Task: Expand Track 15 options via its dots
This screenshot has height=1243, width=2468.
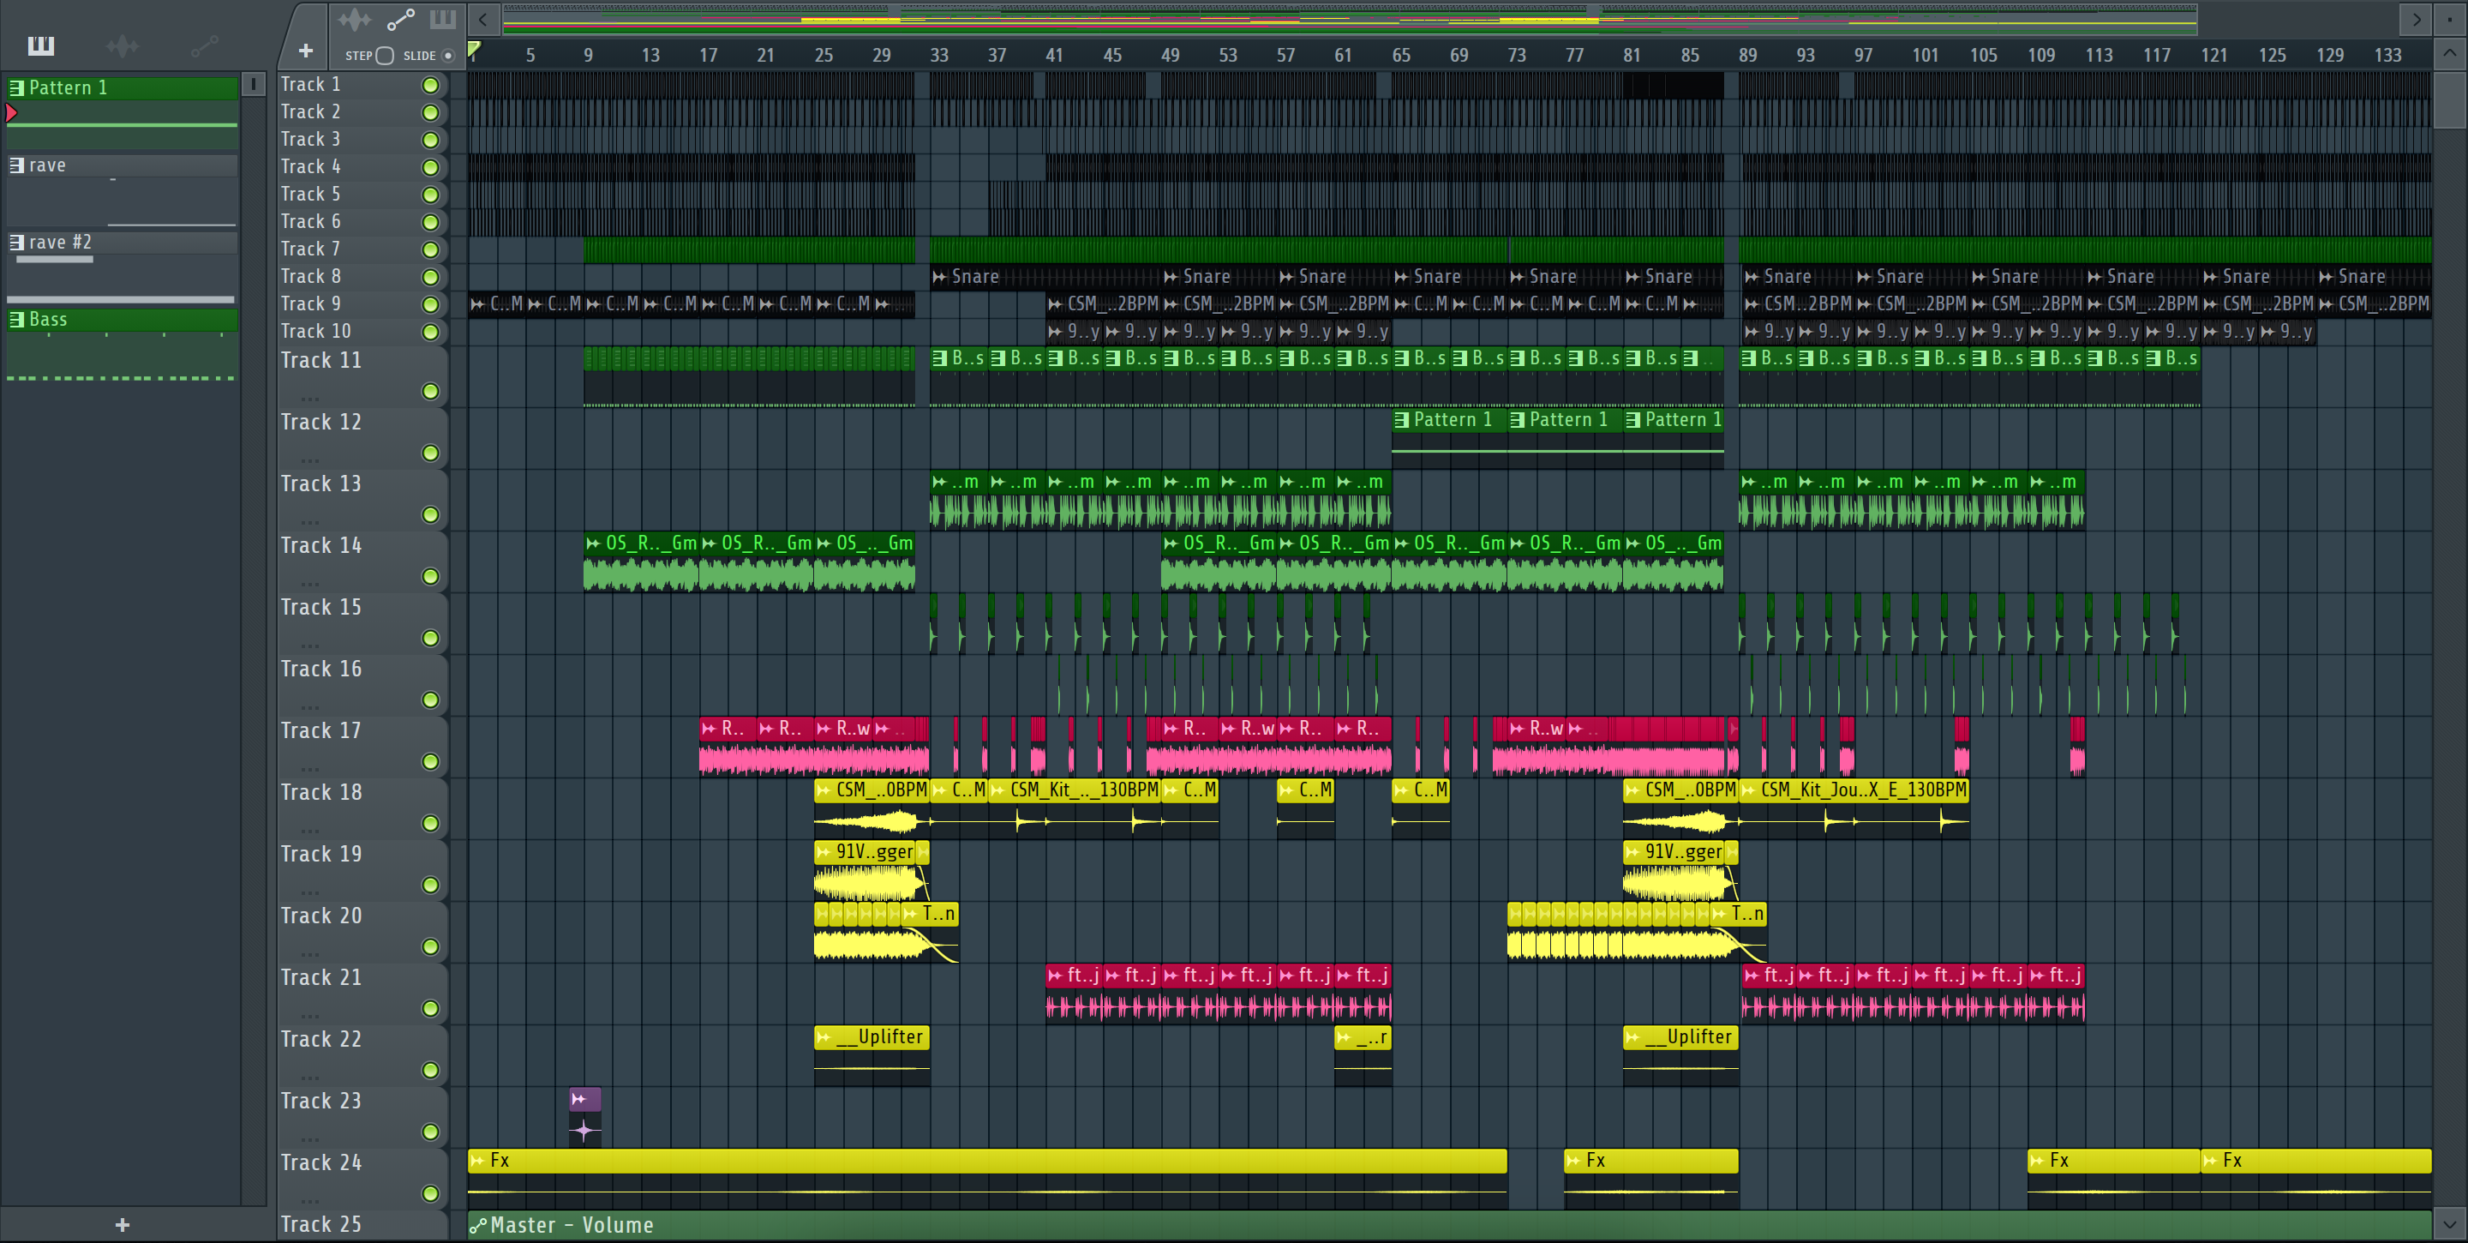Action: [x=309, y=646]
